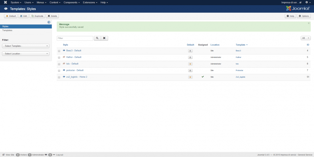Click the Duplicate toolbar button
This screenshot has height=157, width=314.
pos(37,16)
